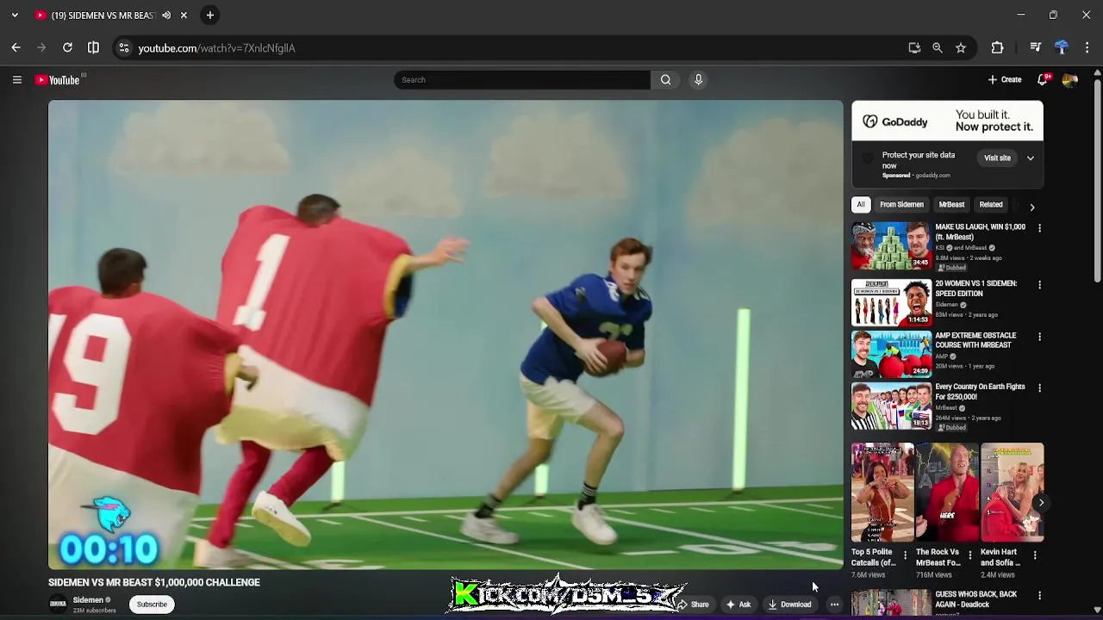Screen dimensions: 1103x620
Task: Open the Sidemen channel avatar
Action: click(x=58, y=604)
